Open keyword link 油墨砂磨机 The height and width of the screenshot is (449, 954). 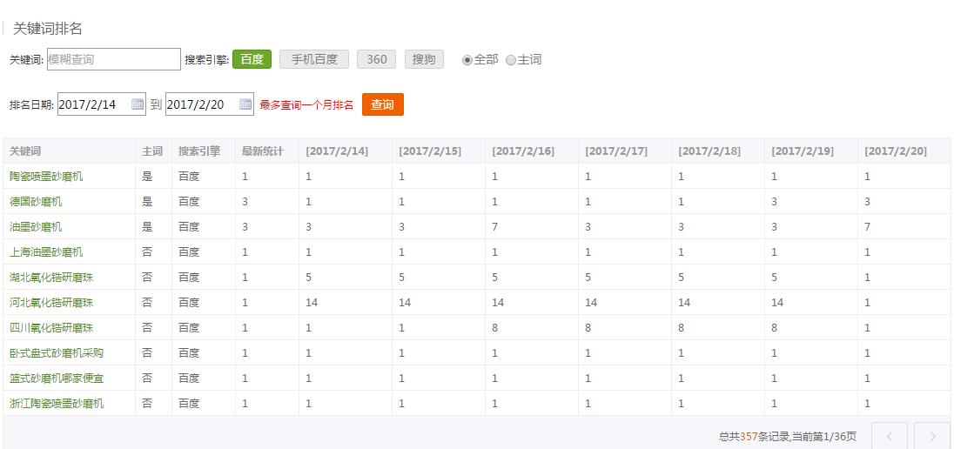tap(36, 227)
